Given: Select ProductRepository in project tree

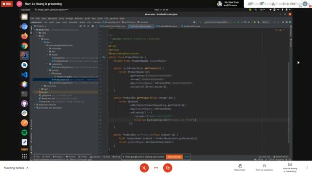Looking at the screenshot, I should 63,67.
